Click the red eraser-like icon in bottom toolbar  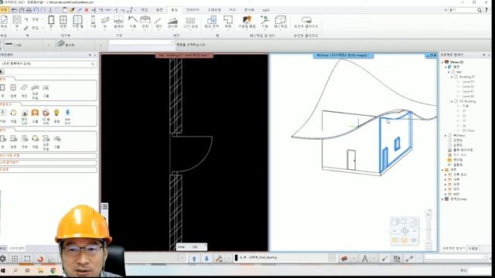(x=344, y=259)
